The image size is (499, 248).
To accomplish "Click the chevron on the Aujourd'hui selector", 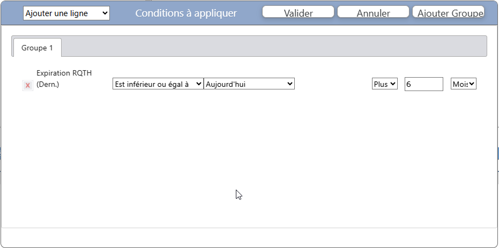I will (290, 84).
